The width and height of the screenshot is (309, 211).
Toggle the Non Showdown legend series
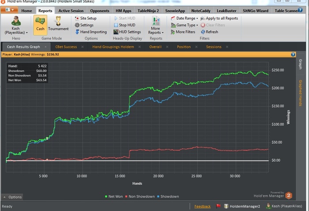[140, 196]
